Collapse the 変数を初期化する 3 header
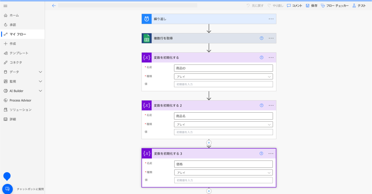The image size is (372, 194). click(x=209, y=154)
